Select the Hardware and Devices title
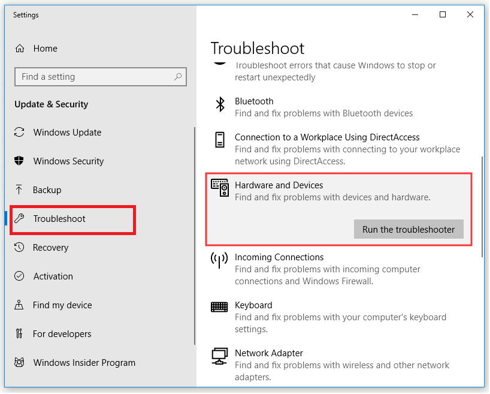Screen dimensions: 490x394 [279, 185]
